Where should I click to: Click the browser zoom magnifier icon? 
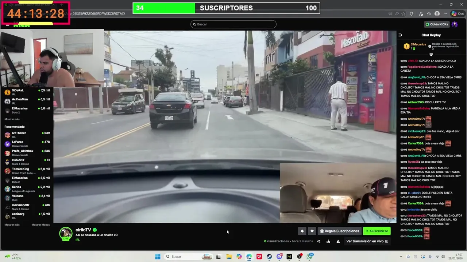click(x=390, y=14)
